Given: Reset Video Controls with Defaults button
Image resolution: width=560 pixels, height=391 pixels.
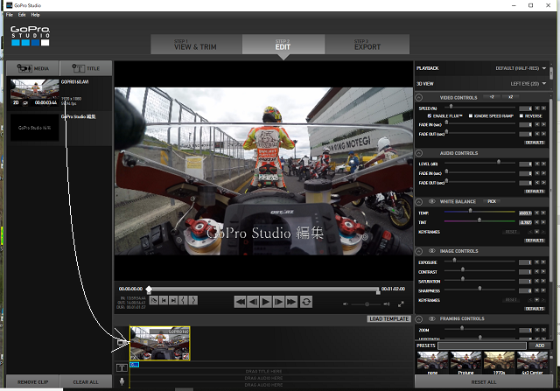Looking at the screenshot, I should [x=535, y=143].
